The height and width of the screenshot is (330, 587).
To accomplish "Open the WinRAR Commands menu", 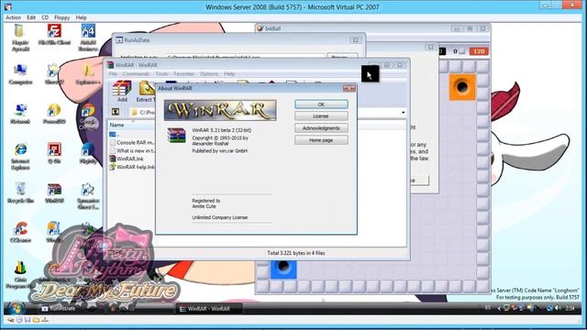I will (x=136, y=74).
